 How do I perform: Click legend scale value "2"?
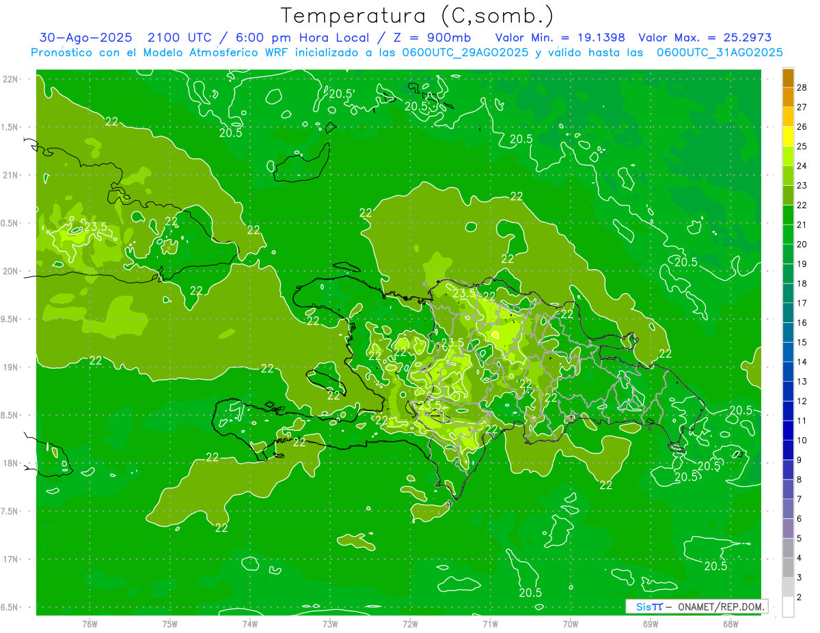pyautogui.click(x=799, y=597)
